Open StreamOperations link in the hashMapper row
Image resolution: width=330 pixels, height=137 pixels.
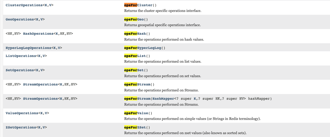click(x=40, y=99)
